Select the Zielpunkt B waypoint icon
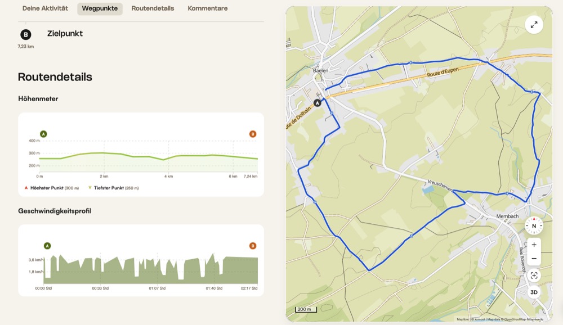 coord(26,34)
